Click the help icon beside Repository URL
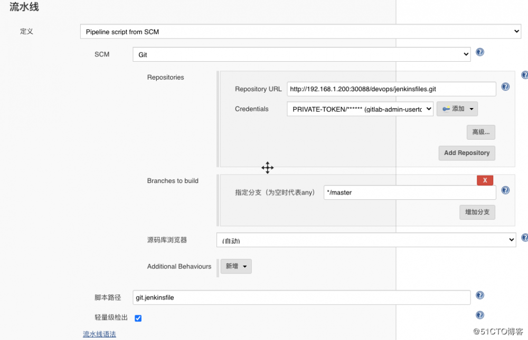The image size is (528, 340). 505,86
